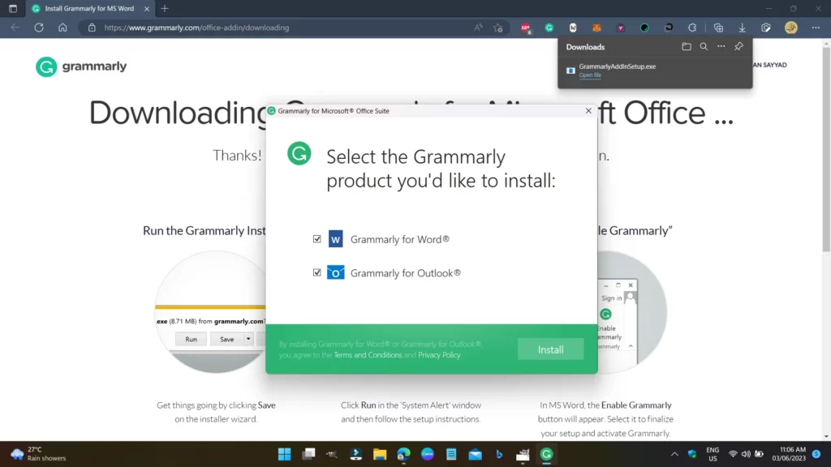The width and height of the screenshot is (831, 467).
Task: Open the browser Extensions puzzle icon
Action: [x=692, y=28]
